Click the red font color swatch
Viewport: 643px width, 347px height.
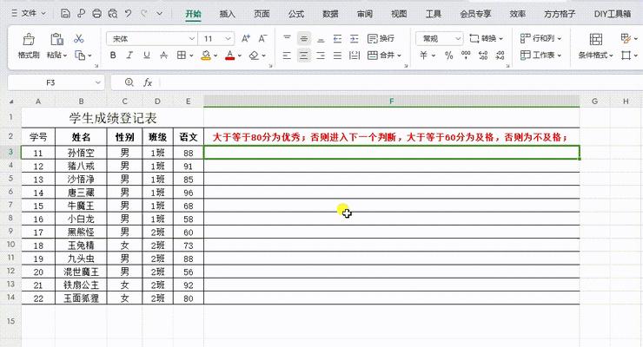[229, 56]
